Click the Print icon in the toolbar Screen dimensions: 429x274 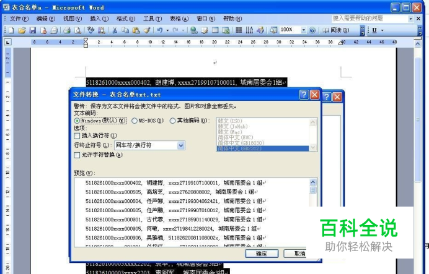(67, 30)
